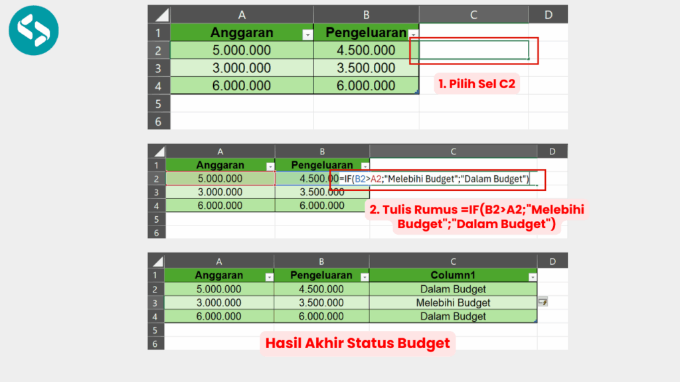Select row 2 header in the middle table
Viewport: 680px width, 382px height.
point(157,178)
